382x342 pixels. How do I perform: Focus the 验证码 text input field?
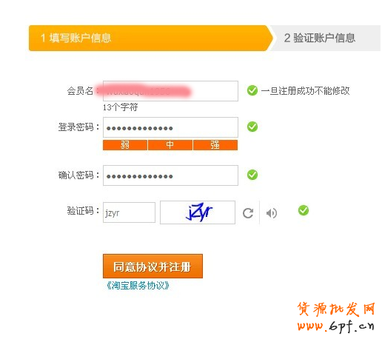coord(129,212)
